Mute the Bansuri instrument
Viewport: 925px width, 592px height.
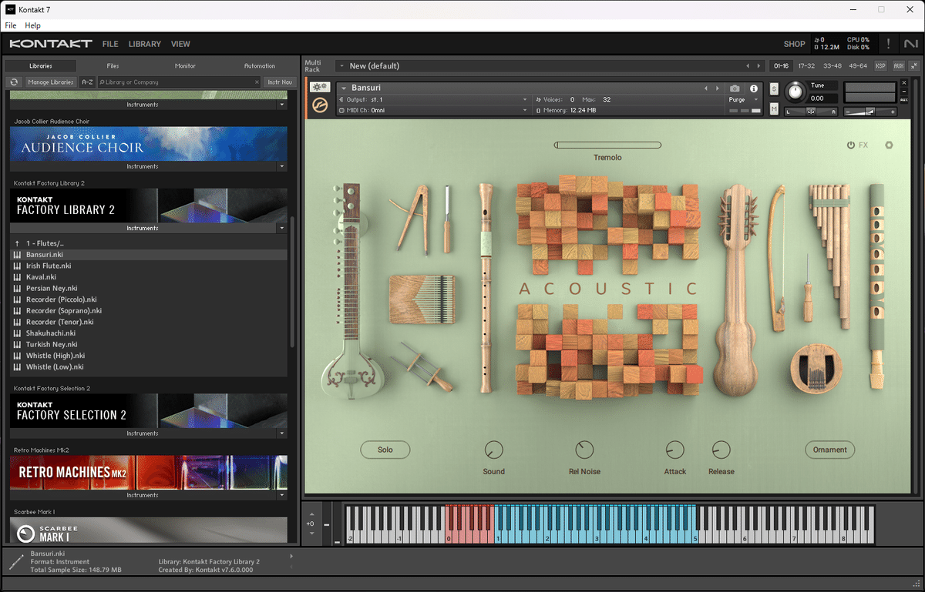[x=774, y=109]
